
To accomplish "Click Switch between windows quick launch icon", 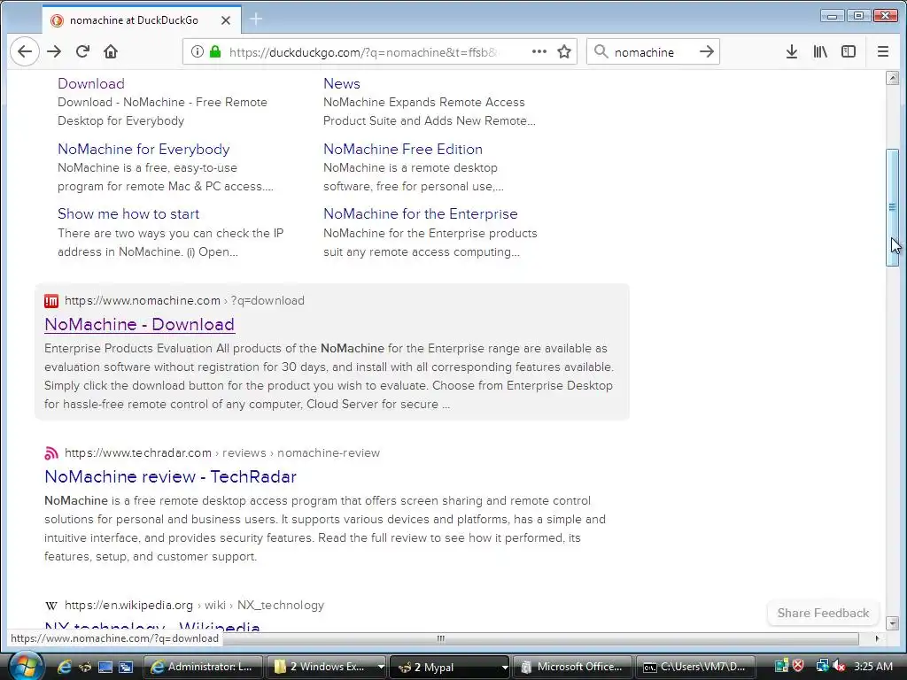I will point(126,667).
